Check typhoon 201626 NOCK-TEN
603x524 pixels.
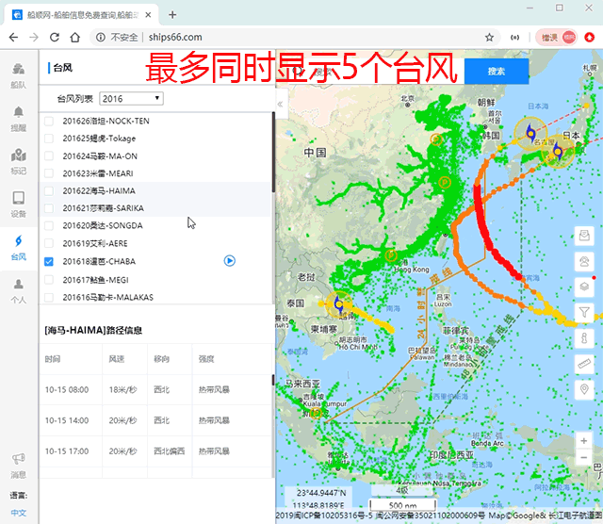click(x=49, y=122)
